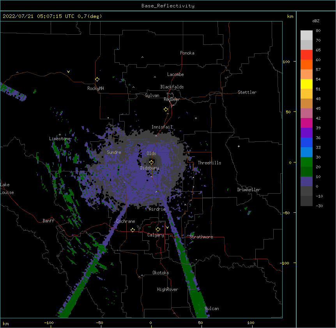336x328 pixels.
Task: Click the Vulcan city label
Action: (x=212, y=309)
